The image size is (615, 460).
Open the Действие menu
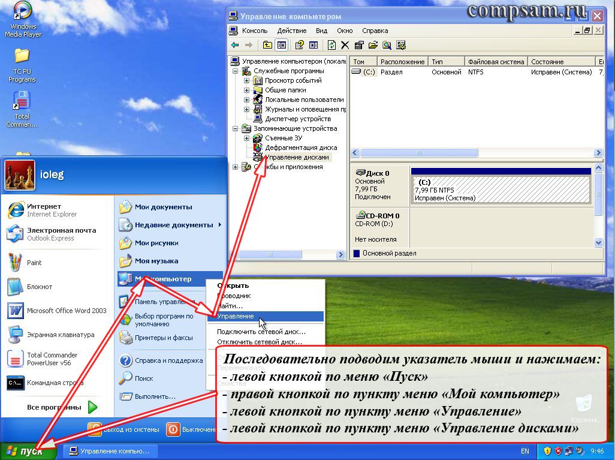[x=292, y=31]
